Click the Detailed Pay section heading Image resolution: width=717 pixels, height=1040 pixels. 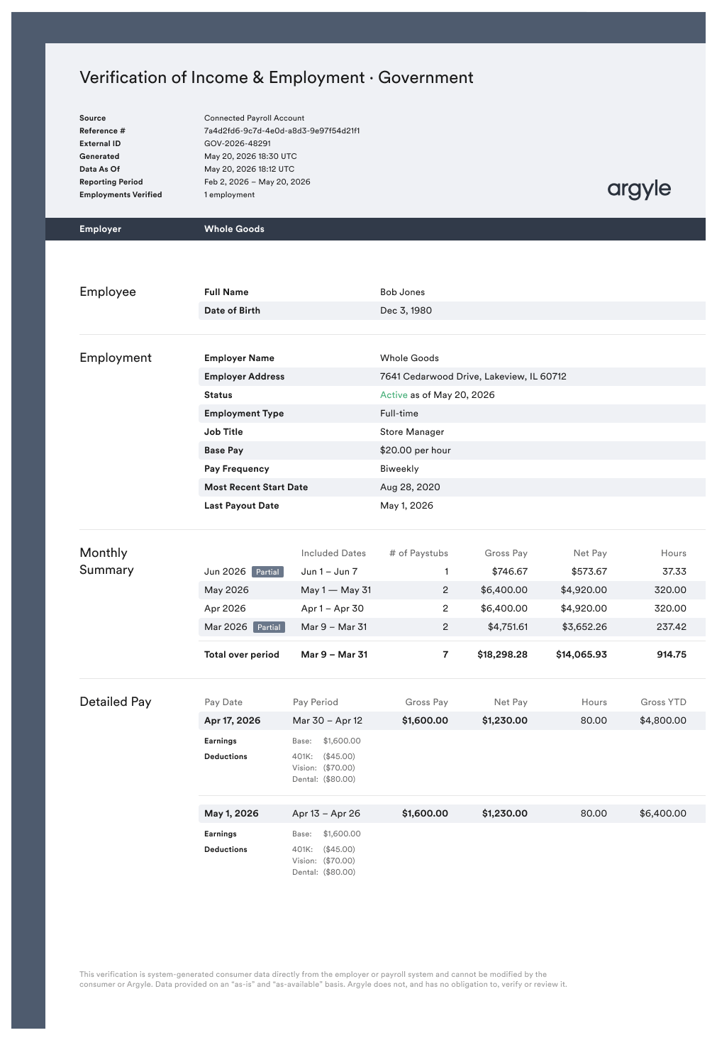point(116,702)
